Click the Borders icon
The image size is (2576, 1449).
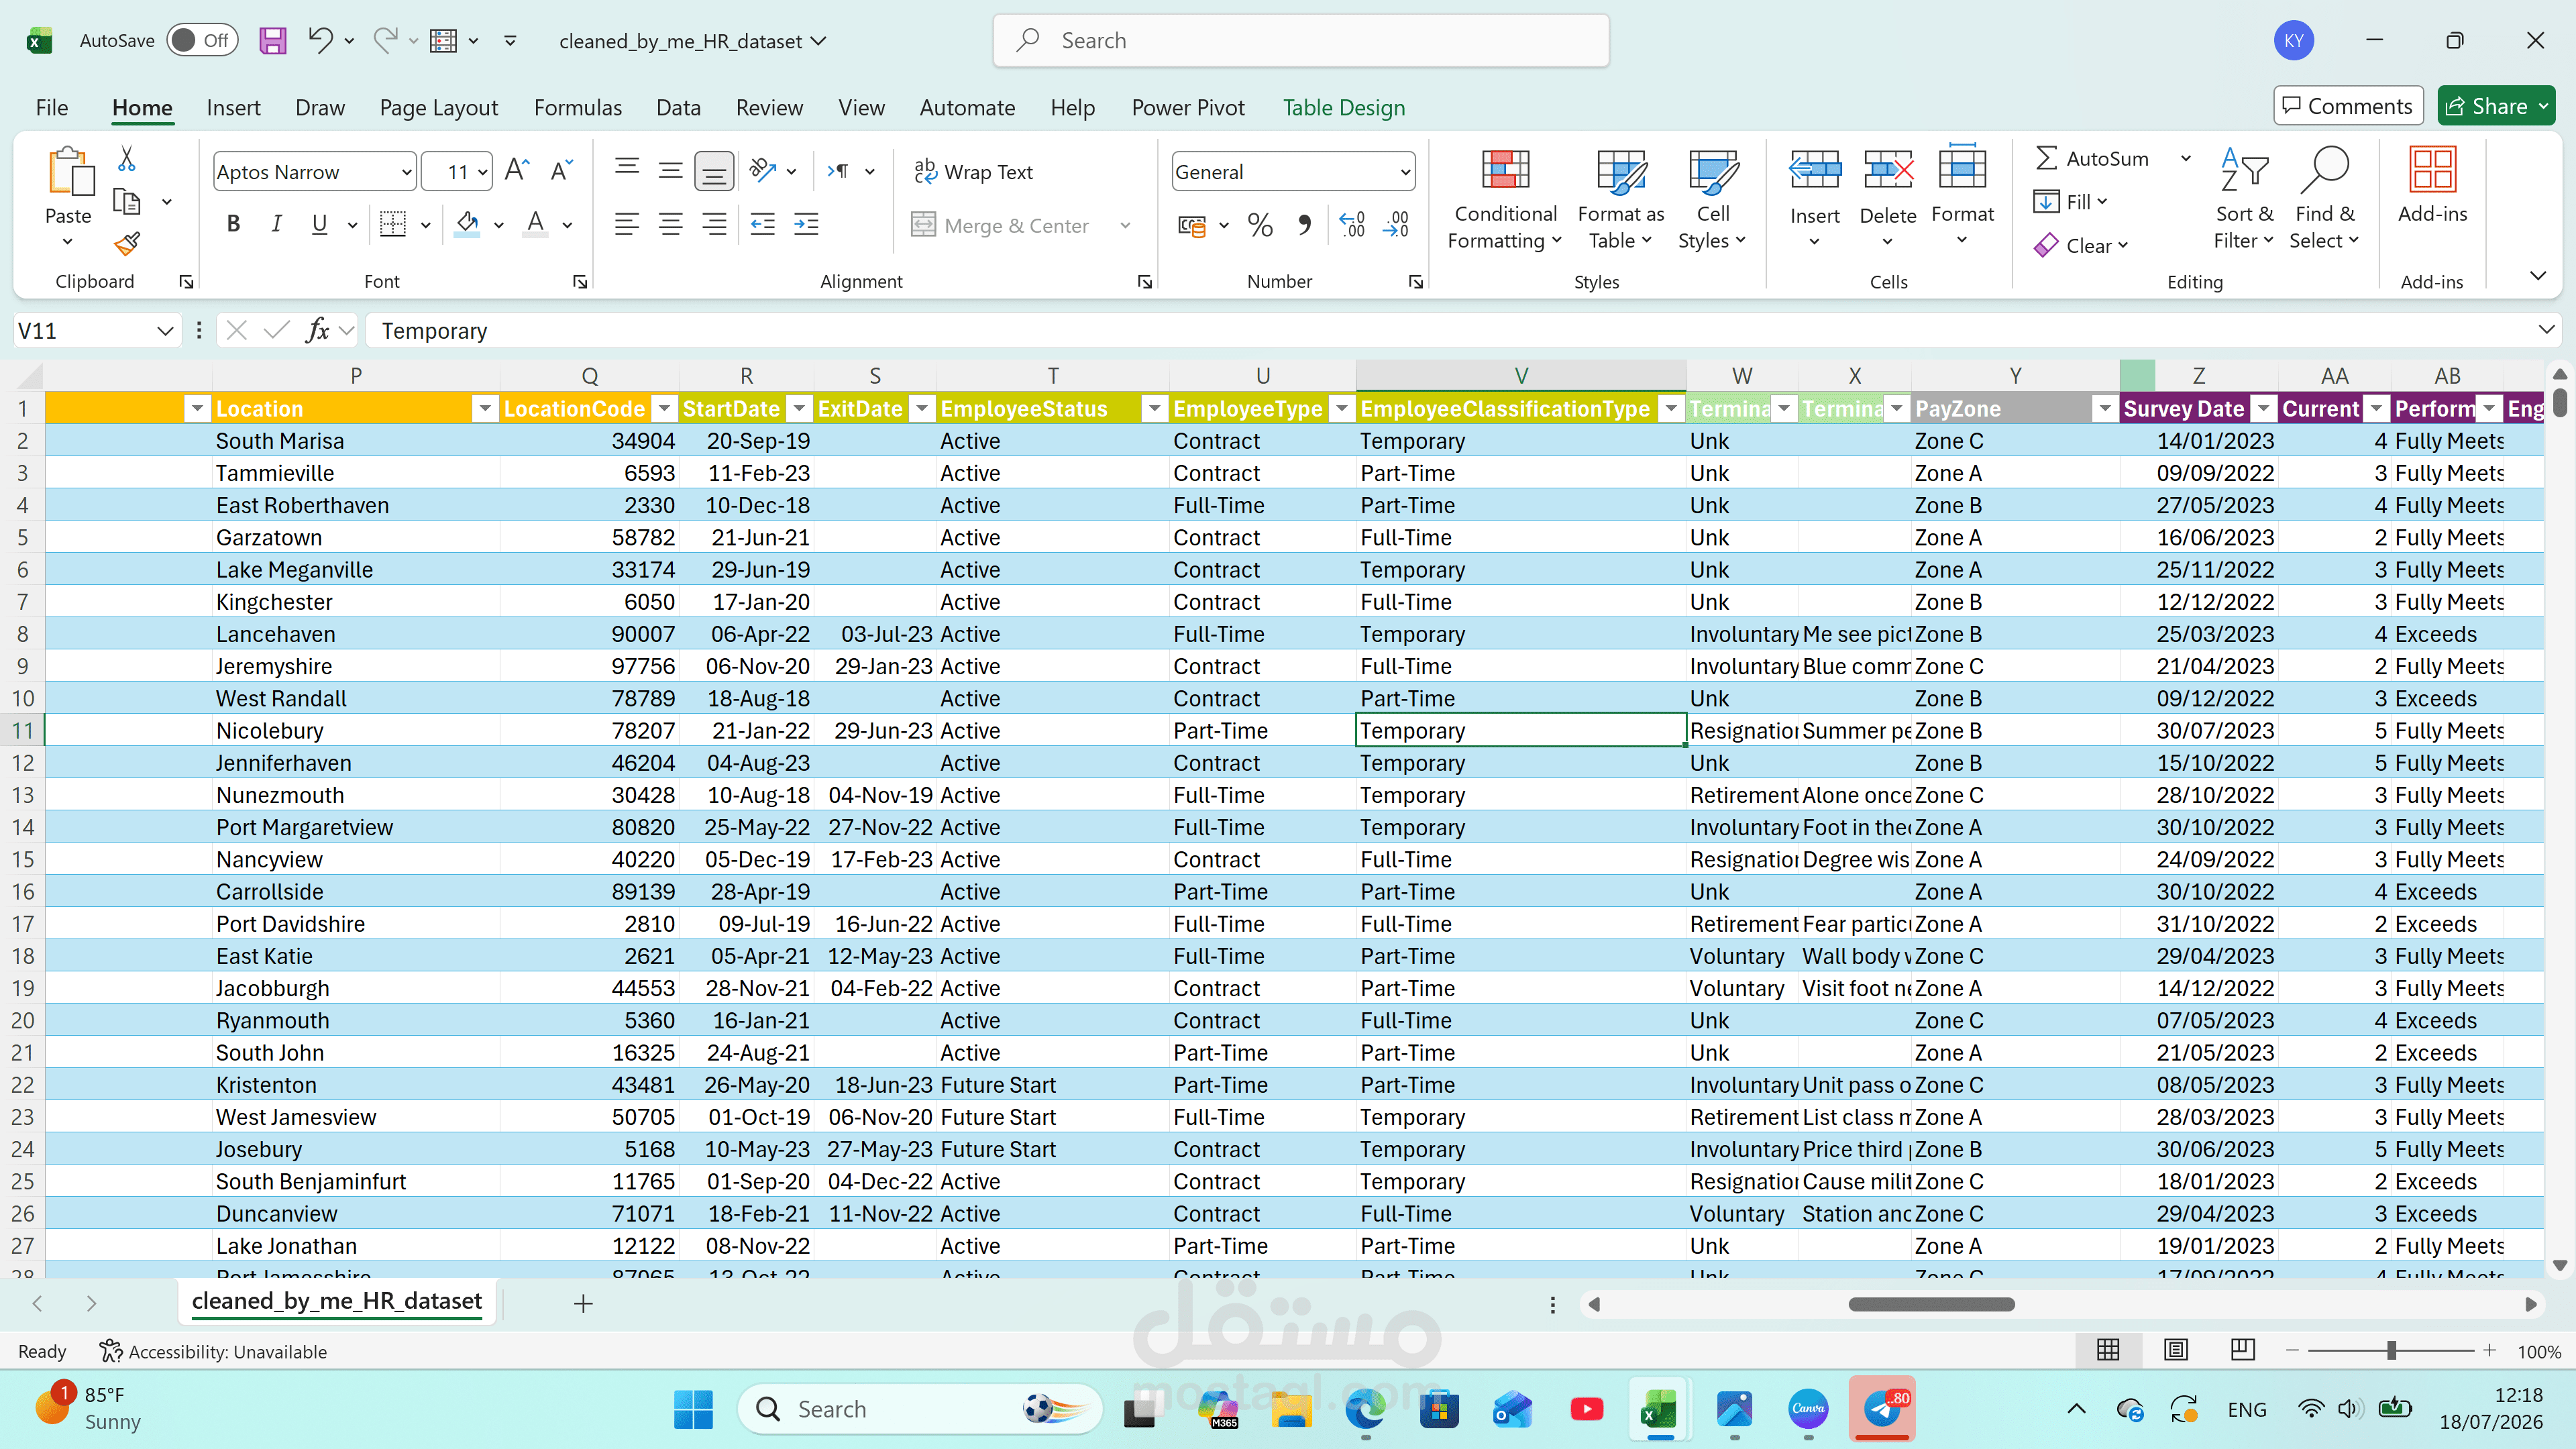(x=393, y=224)
